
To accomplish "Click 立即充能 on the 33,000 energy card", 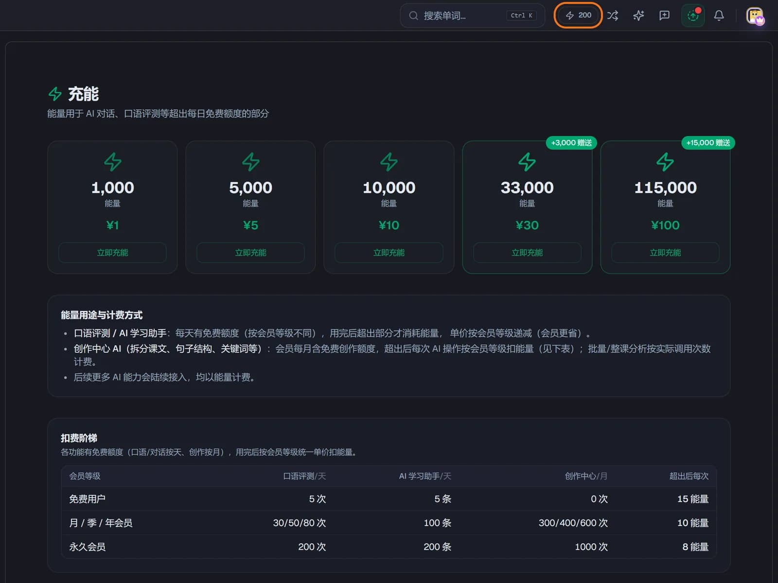I will 527,253.
